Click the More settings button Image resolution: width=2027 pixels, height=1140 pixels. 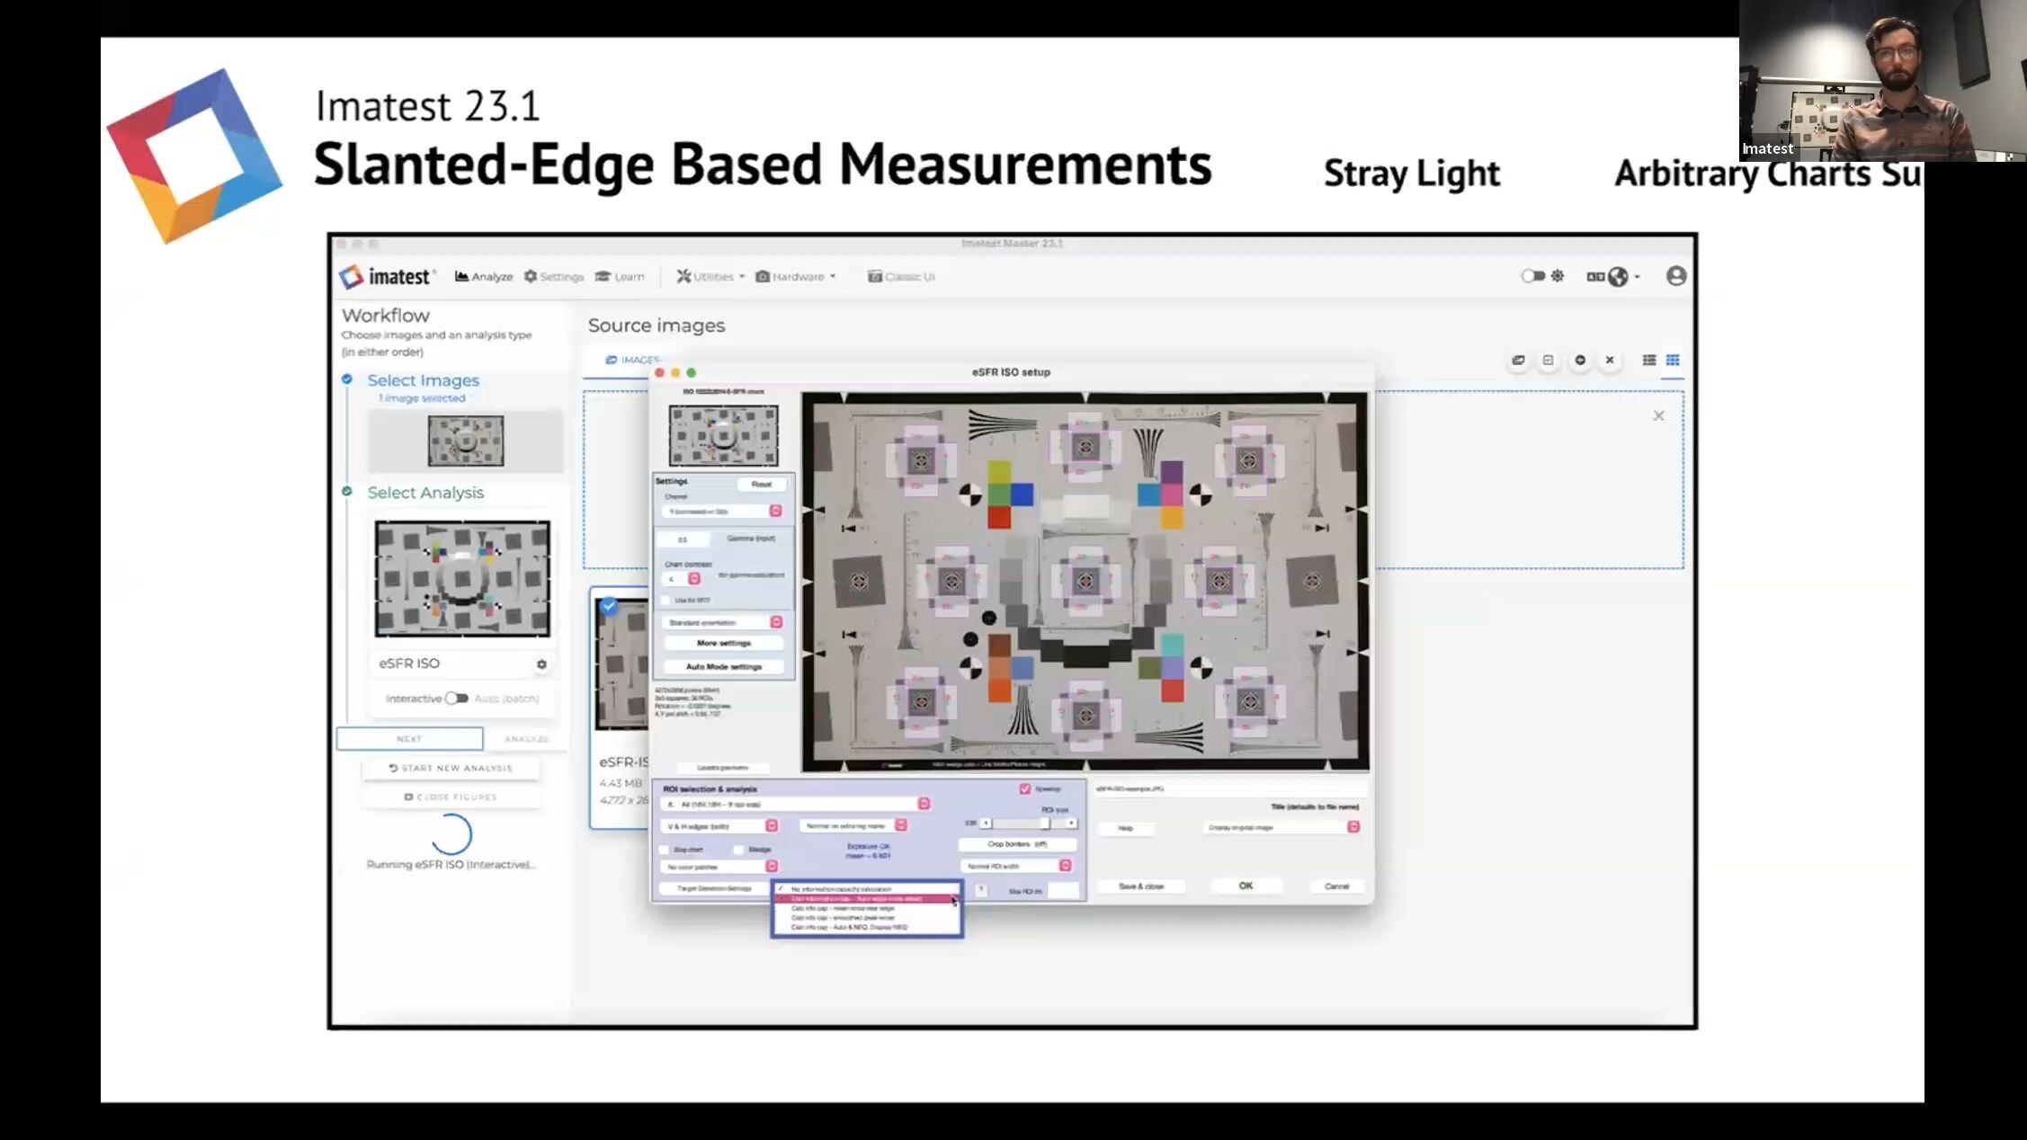[723, 644]
